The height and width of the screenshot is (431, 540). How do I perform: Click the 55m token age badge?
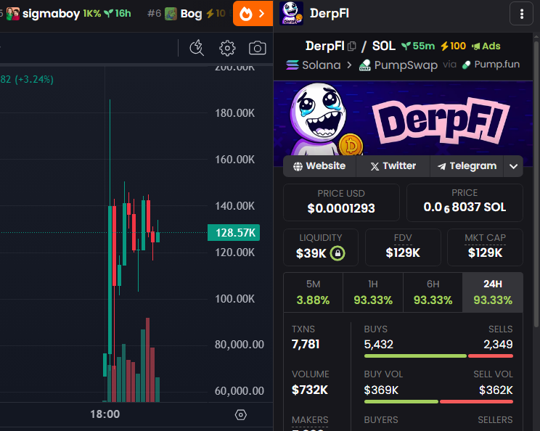418,46
